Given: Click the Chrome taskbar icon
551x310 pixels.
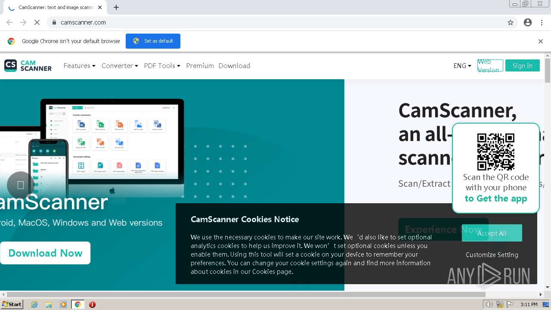Looking at the screenshot, I should tap(78, 304).
